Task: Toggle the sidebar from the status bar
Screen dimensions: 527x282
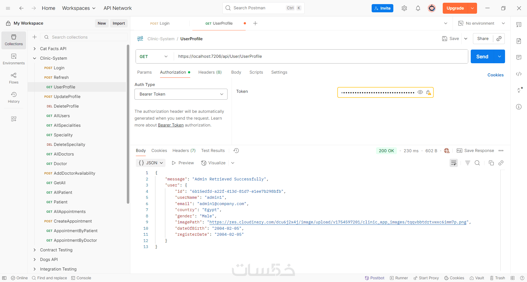Action: pos(4,278)
